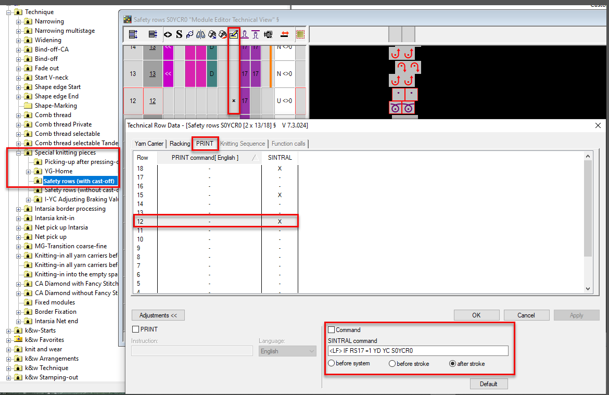
Task: Choose the 'before system' radio option
Action: tap(332, 364)
